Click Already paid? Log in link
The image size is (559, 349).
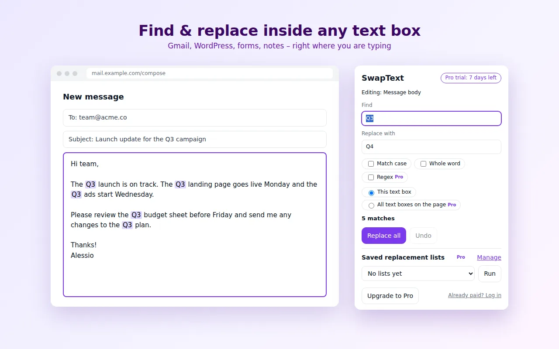click(475, 295)
